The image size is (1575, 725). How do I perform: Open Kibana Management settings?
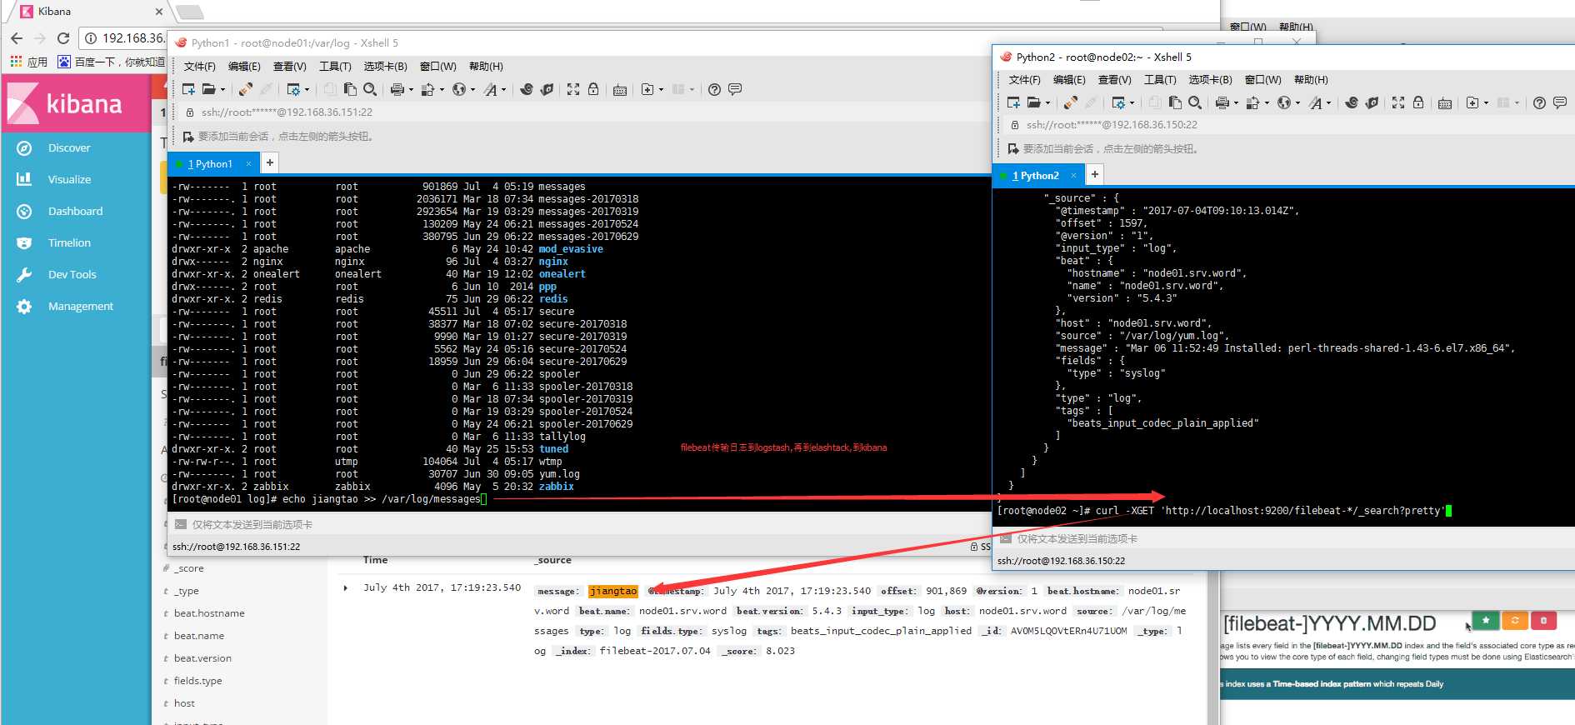pos(80,306)
